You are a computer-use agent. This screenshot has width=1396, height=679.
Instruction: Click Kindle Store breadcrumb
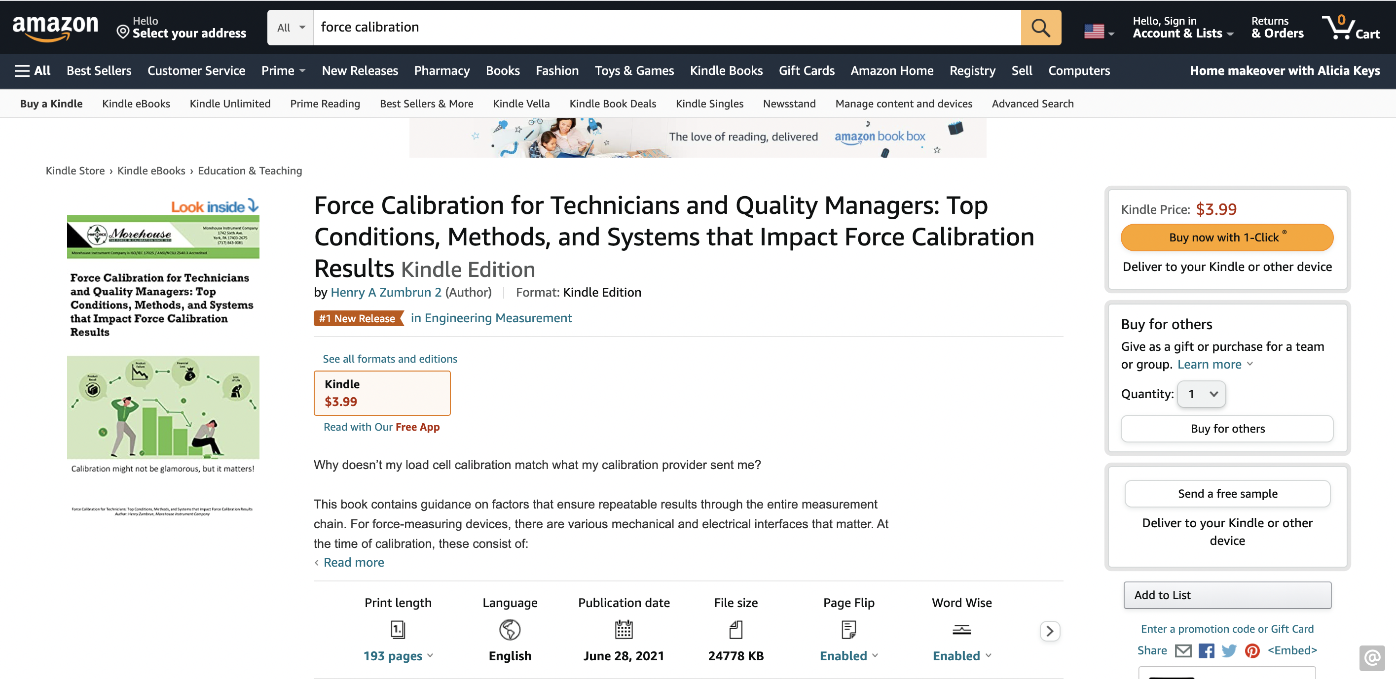(x=75, y=170)
